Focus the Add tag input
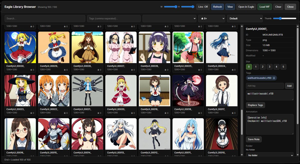Viewport: 300px width, 164px height. tap(265, 86)
